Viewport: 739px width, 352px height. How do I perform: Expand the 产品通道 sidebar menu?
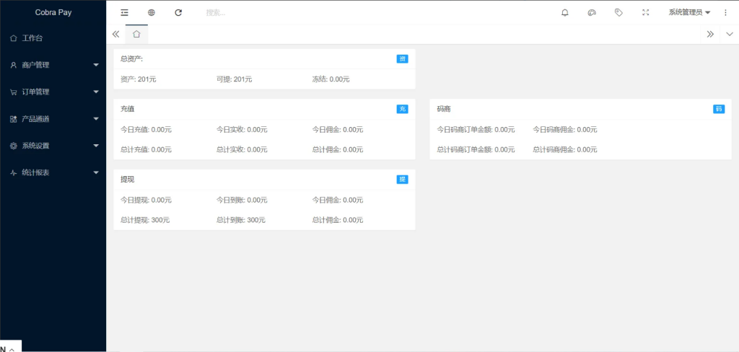pos(53,118)
